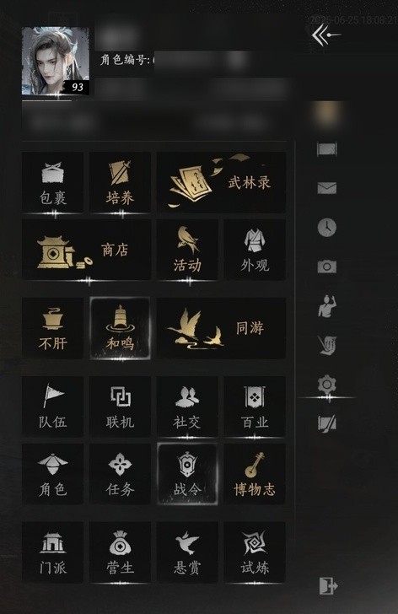Collapse the menu with the back arrow
The width and height of the screenshot is (398, 614).
[x=325, y=35]
